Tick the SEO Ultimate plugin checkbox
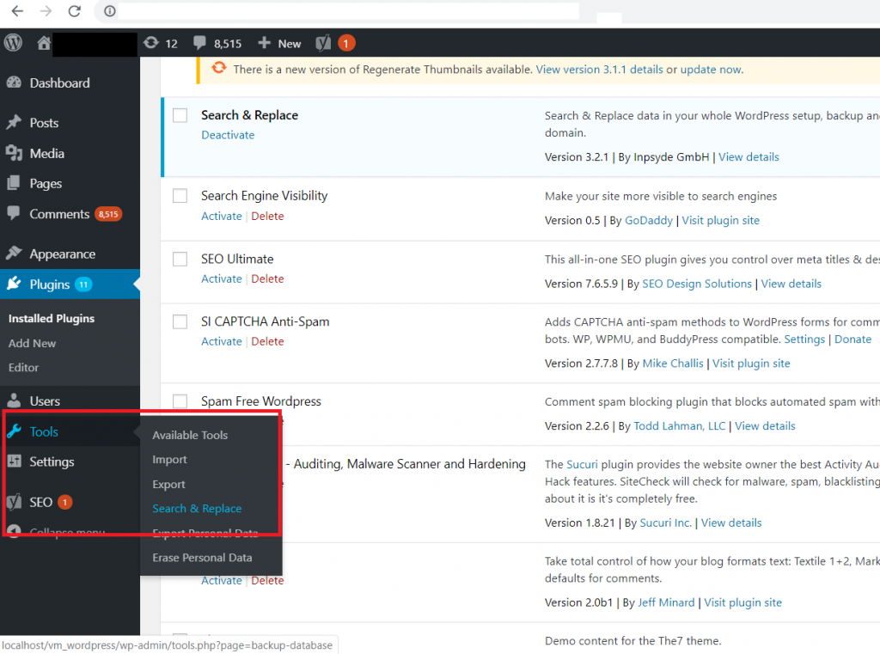The width and height of the screenshot is (880, 654). 180,259
